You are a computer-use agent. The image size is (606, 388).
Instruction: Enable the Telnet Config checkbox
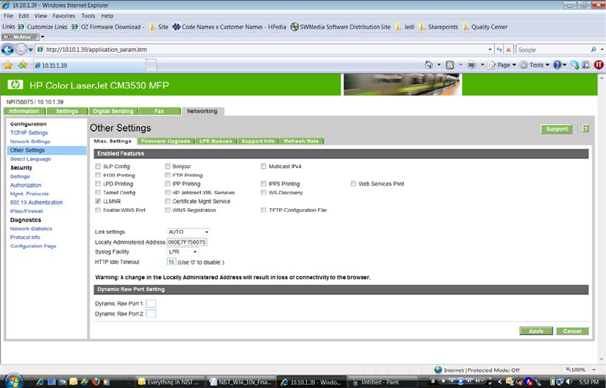point(98,192)
